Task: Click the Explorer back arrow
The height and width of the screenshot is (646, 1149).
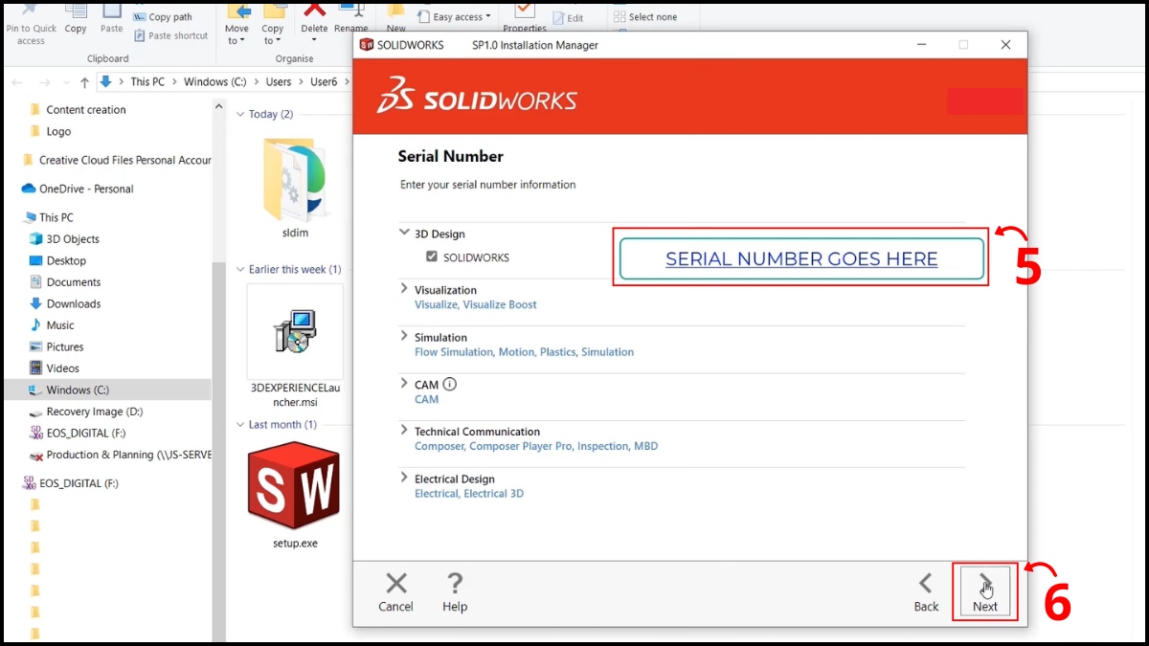Action: coord(16,82)
